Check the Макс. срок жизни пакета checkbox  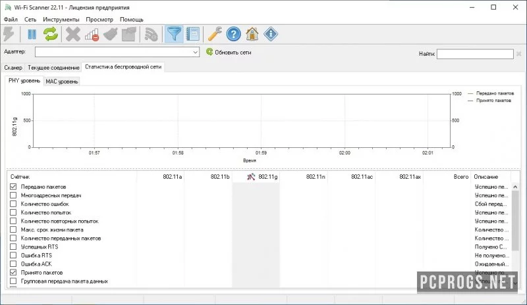click(13, 229)
